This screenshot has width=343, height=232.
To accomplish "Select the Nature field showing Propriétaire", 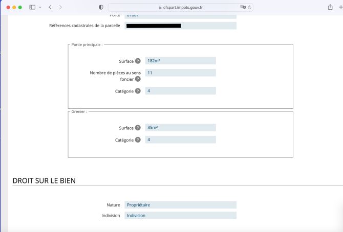I will pyautogui.click(x=180, y=205).
